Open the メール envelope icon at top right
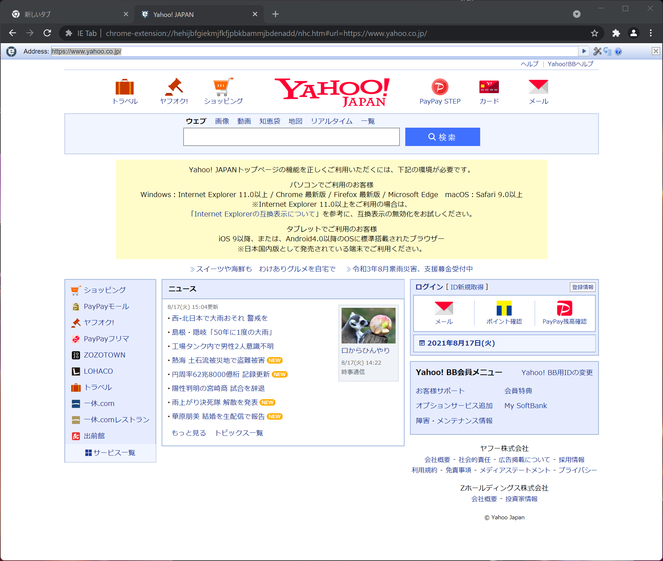The height and width of the screenshot is (561, 663). (538, 87)
